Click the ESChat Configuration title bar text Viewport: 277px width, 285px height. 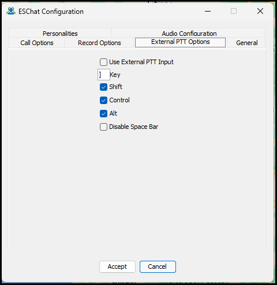click(x=51, y=12)
